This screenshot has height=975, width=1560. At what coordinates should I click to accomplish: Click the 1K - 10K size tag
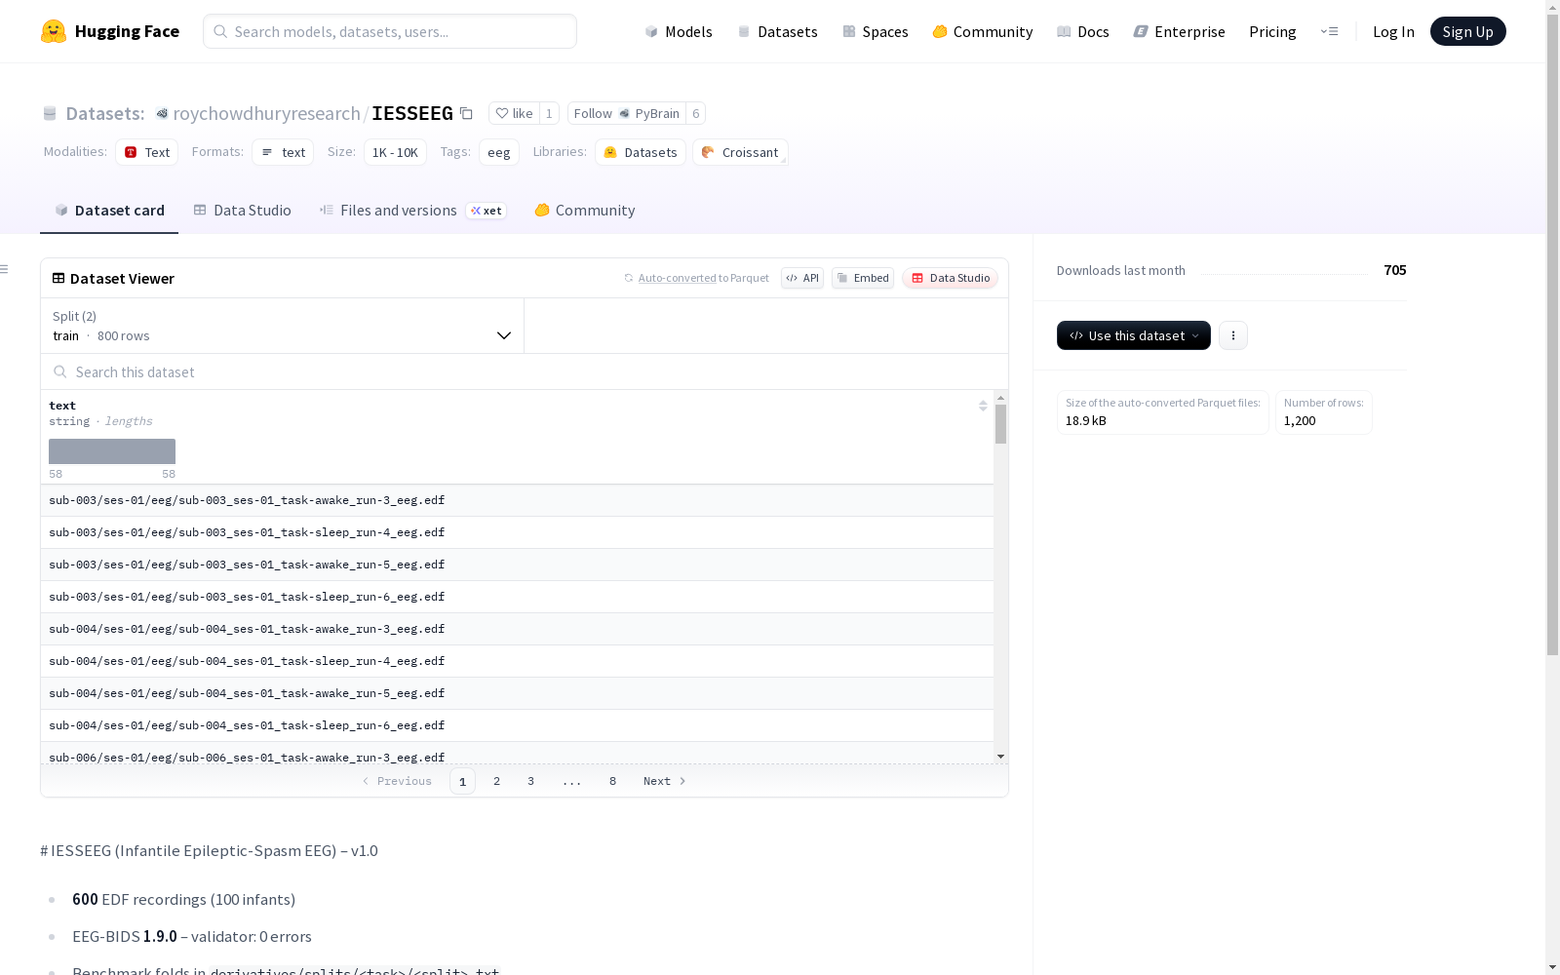click(395, 152)
